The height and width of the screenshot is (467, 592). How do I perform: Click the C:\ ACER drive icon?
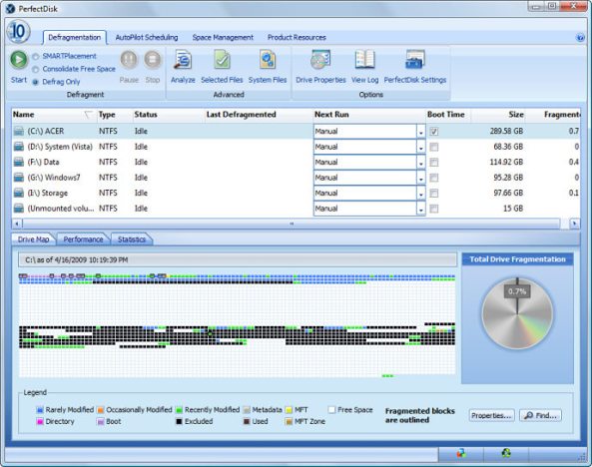pyautogui.click(x=19, y=131)
